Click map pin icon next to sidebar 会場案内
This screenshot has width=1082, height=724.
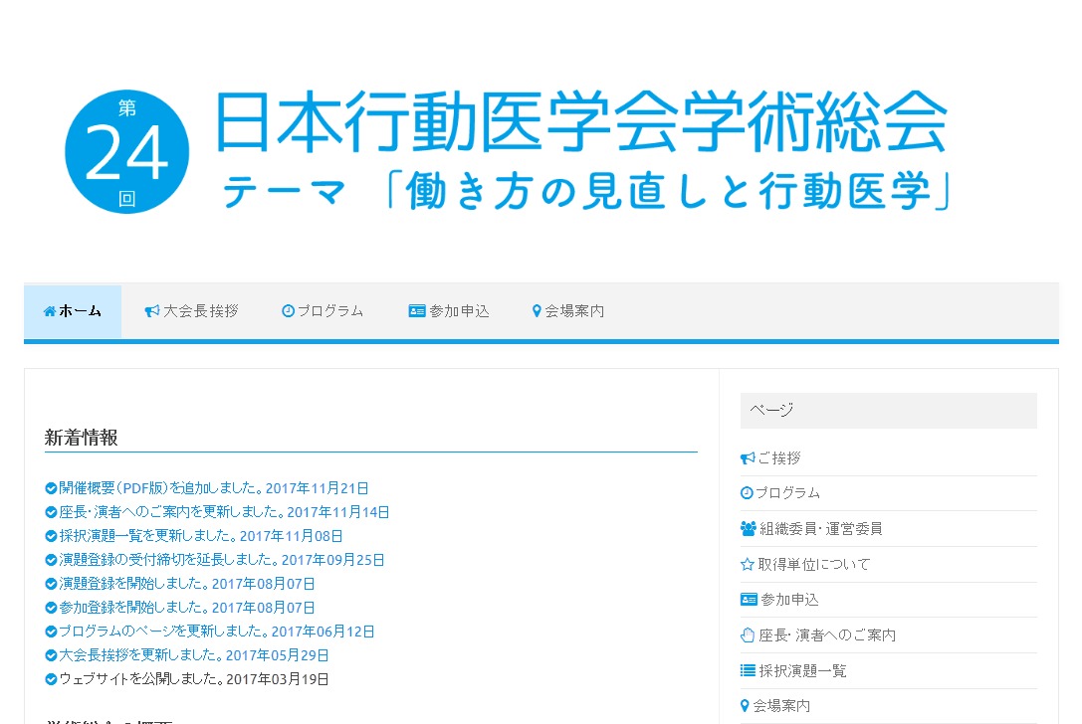745,705
